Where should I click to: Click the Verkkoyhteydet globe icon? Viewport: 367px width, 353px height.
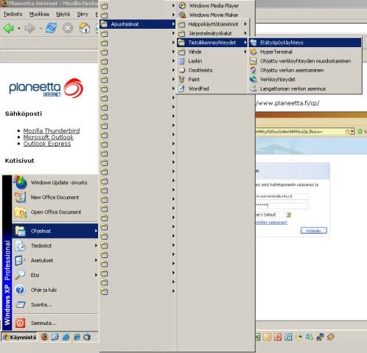253,80
